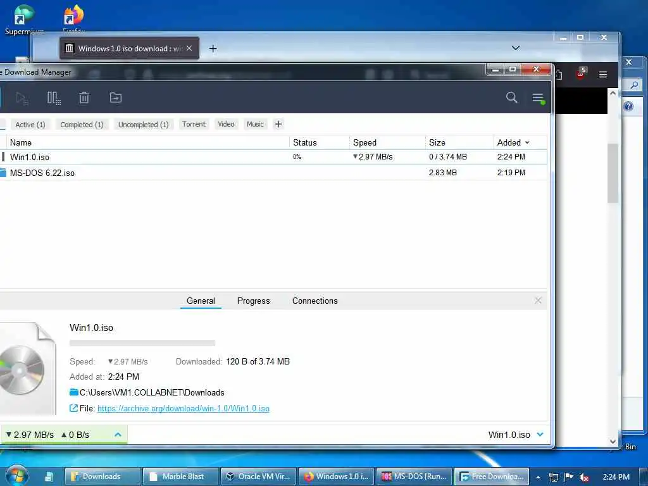Show Torrent downloads filter
Screen dimensions: 648x486
tap(194, 124)
